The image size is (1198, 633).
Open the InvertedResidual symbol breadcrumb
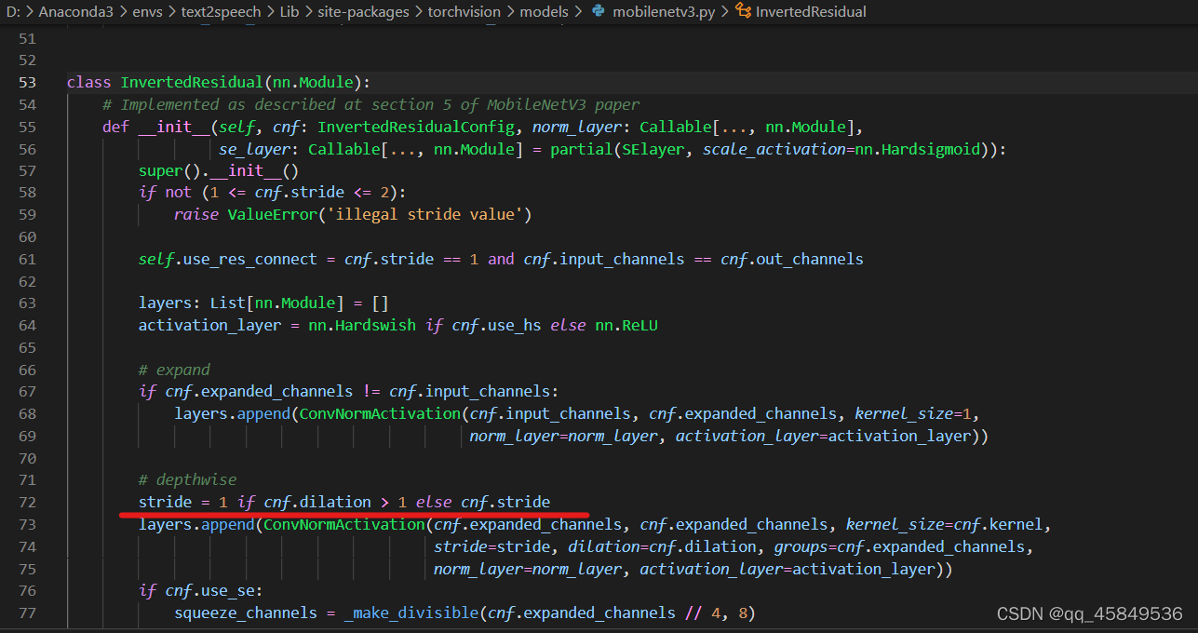tap(811, 12)
